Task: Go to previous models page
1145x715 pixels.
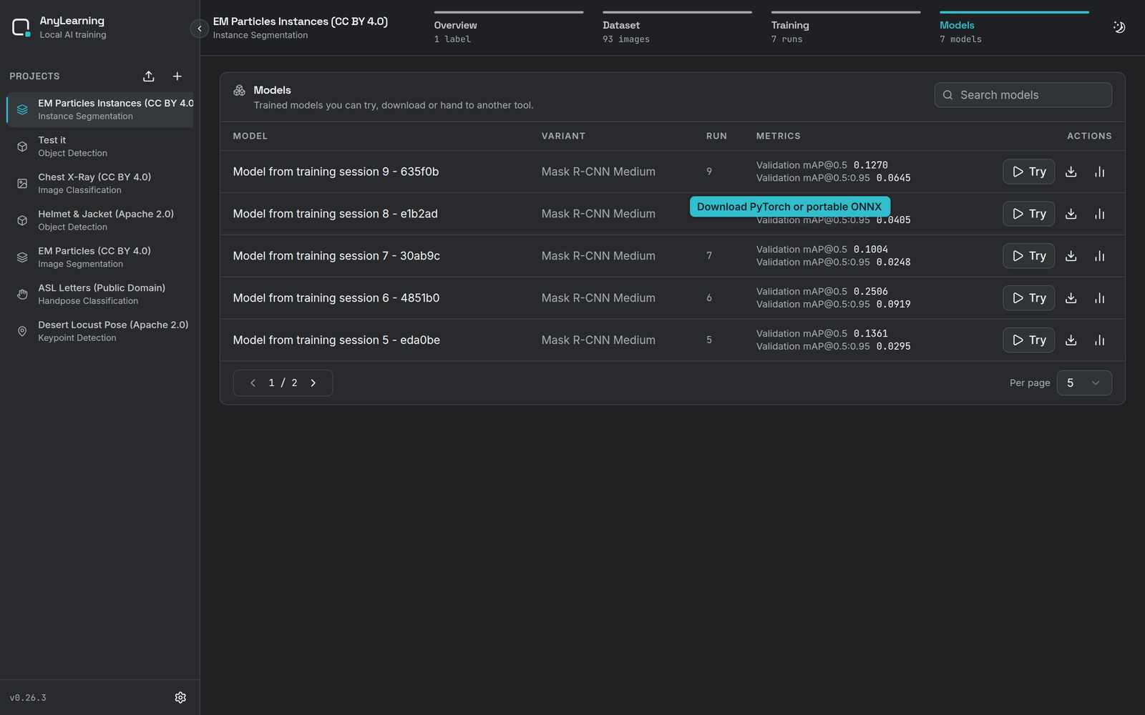Action: click(x=253, y=383)
